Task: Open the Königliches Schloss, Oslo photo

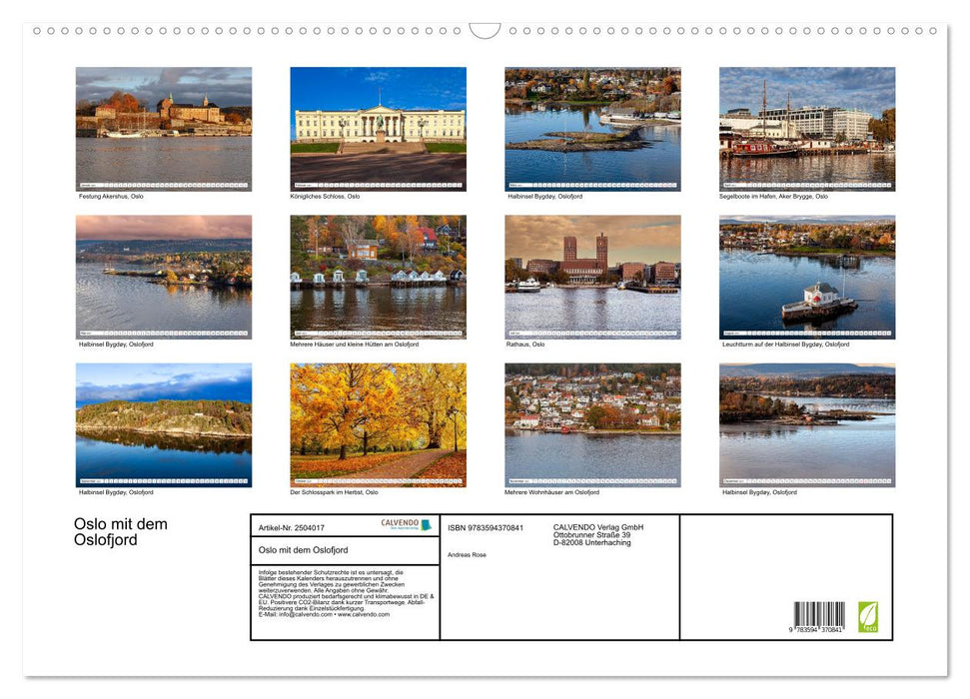Action: pos(378,129)
